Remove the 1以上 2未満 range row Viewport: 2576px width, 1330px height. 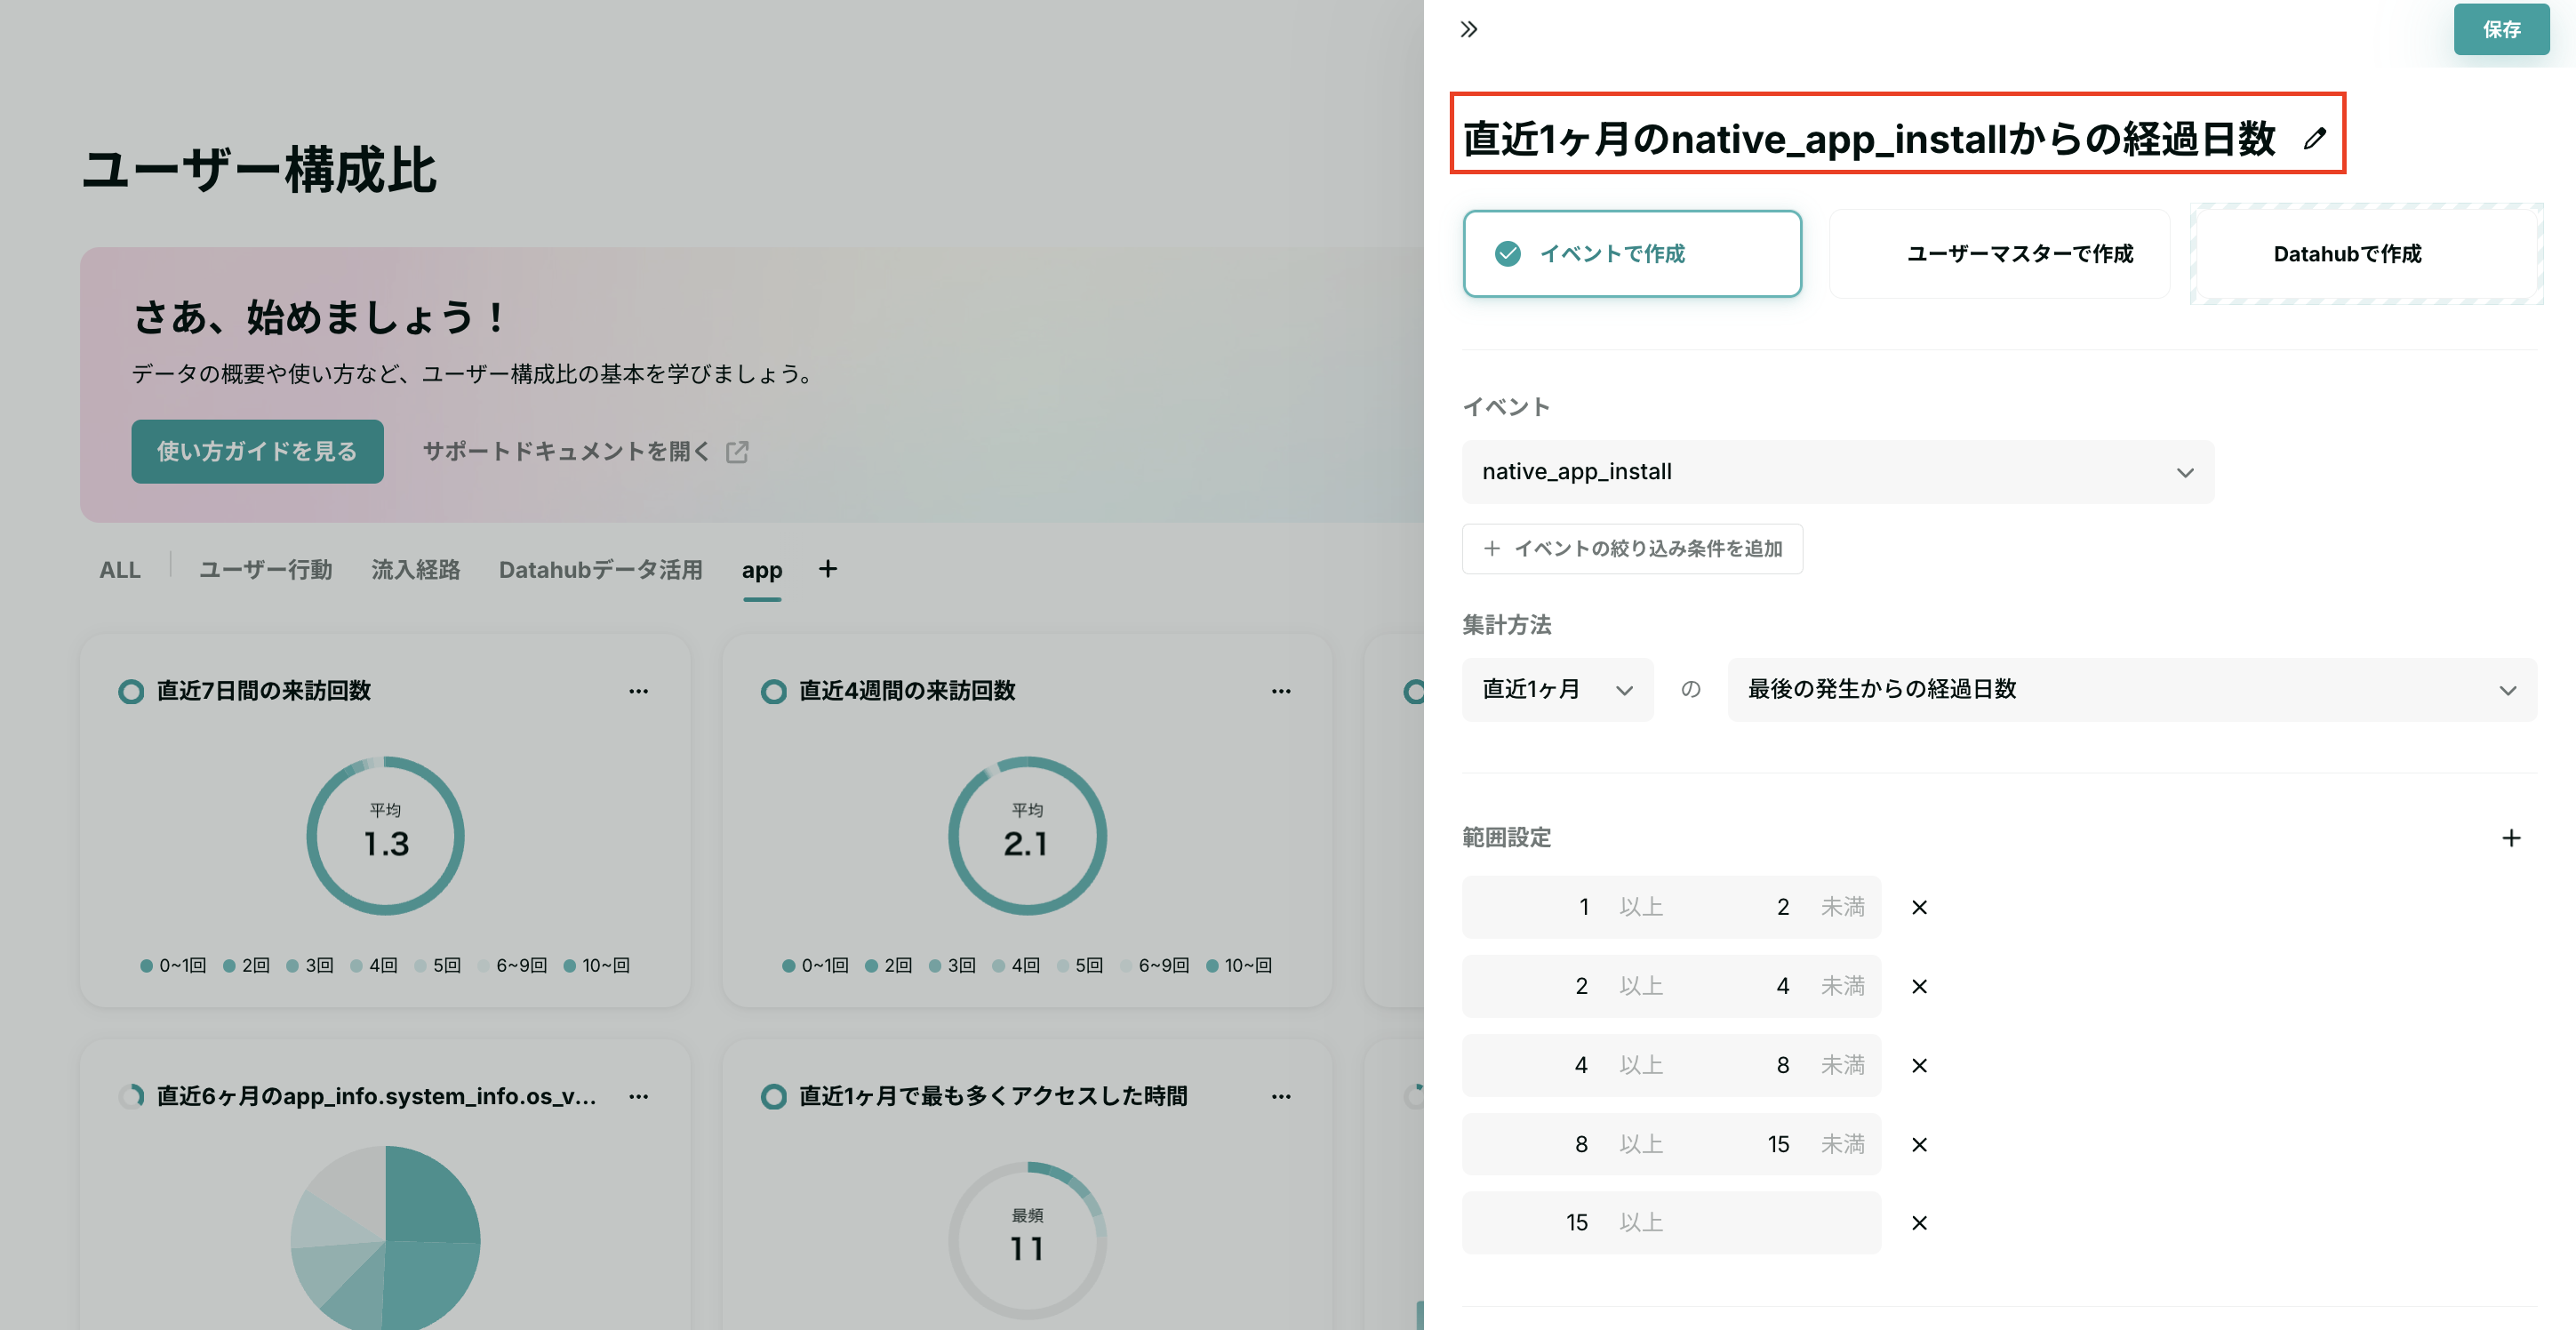(x=1919, y=907)
